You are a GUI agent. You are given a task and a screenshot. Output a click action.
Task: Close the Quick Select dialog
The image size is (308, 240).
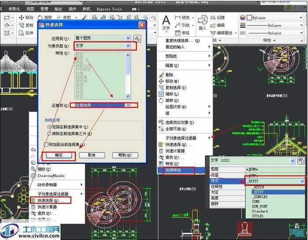coord(142,25)
